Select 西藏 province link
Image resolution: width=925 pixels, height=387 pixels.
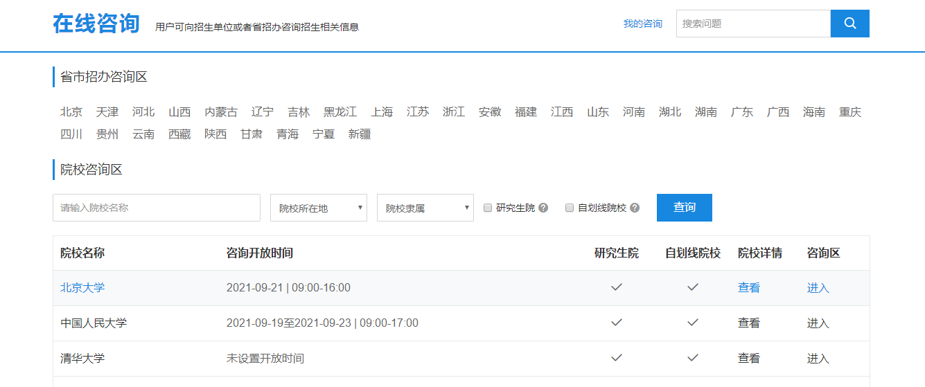(179, 134)
